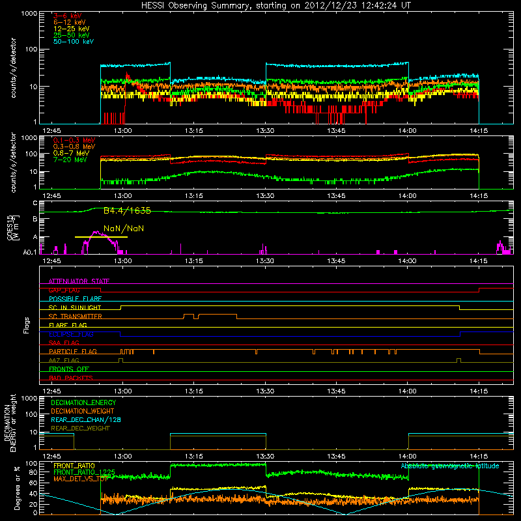Screen dimensions: 521x521
Task: Select the FLARE_FLAG label
Action: 68,325
